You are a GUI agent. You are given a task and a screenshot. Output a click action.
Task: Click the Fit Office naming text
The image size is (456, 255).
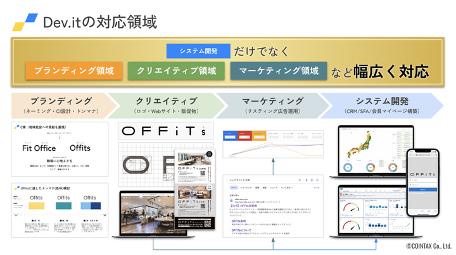point(39,148)
